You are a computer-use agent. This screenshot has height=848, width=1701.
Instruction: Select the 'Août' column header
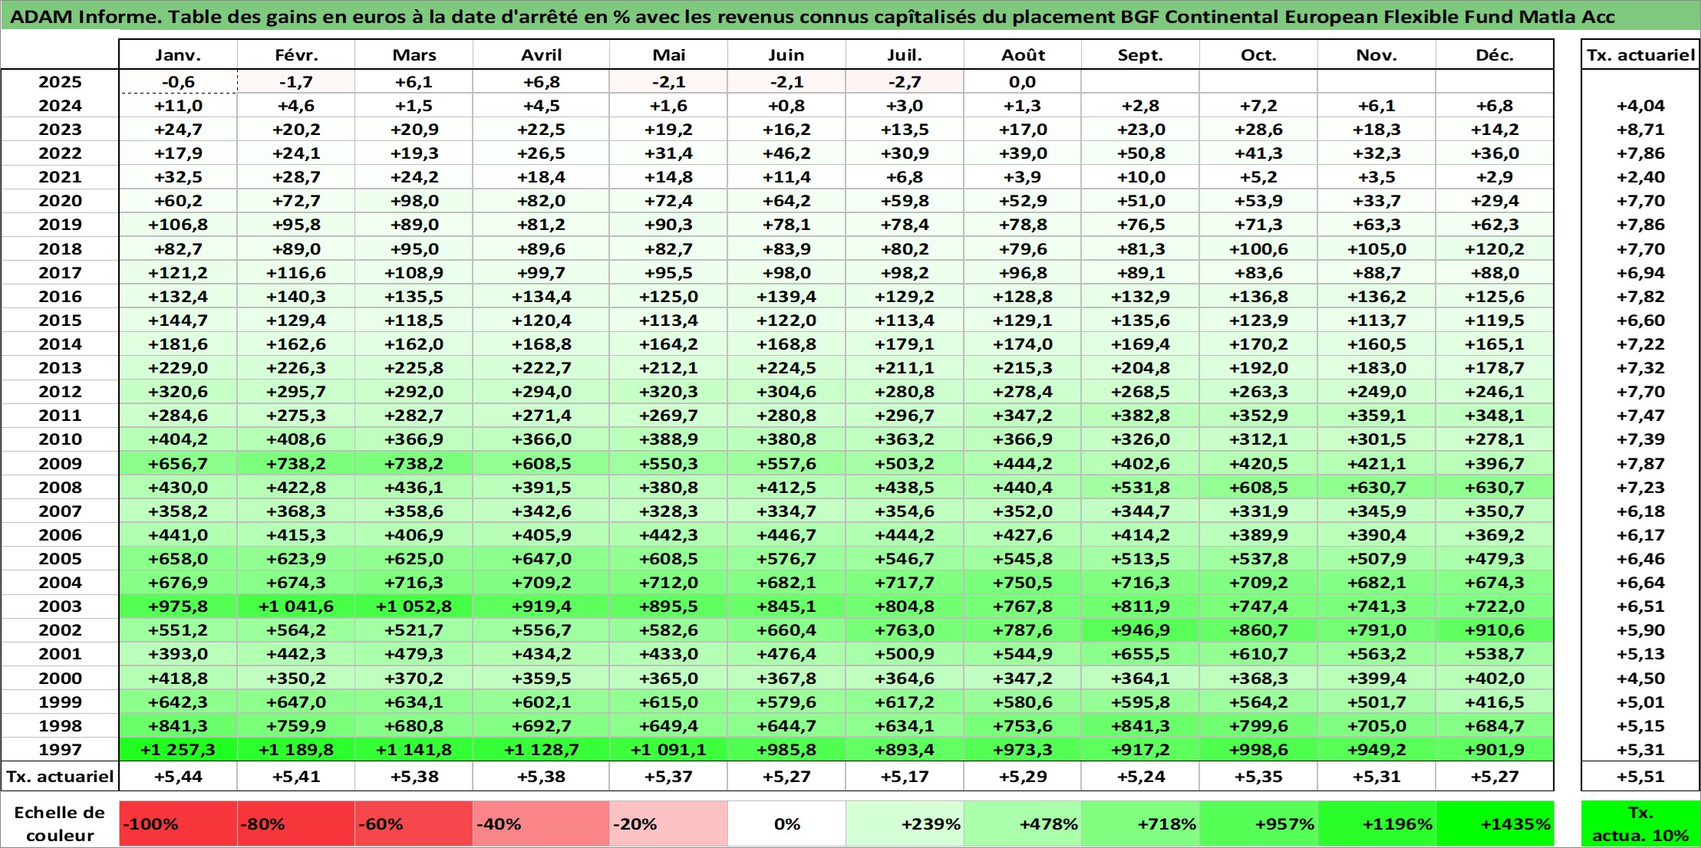(1023, 55)
